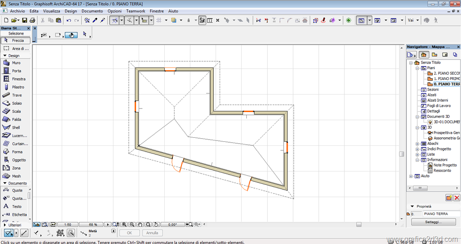Pick the Falda roof tool
Screen dimensions: 461x244
15,120
